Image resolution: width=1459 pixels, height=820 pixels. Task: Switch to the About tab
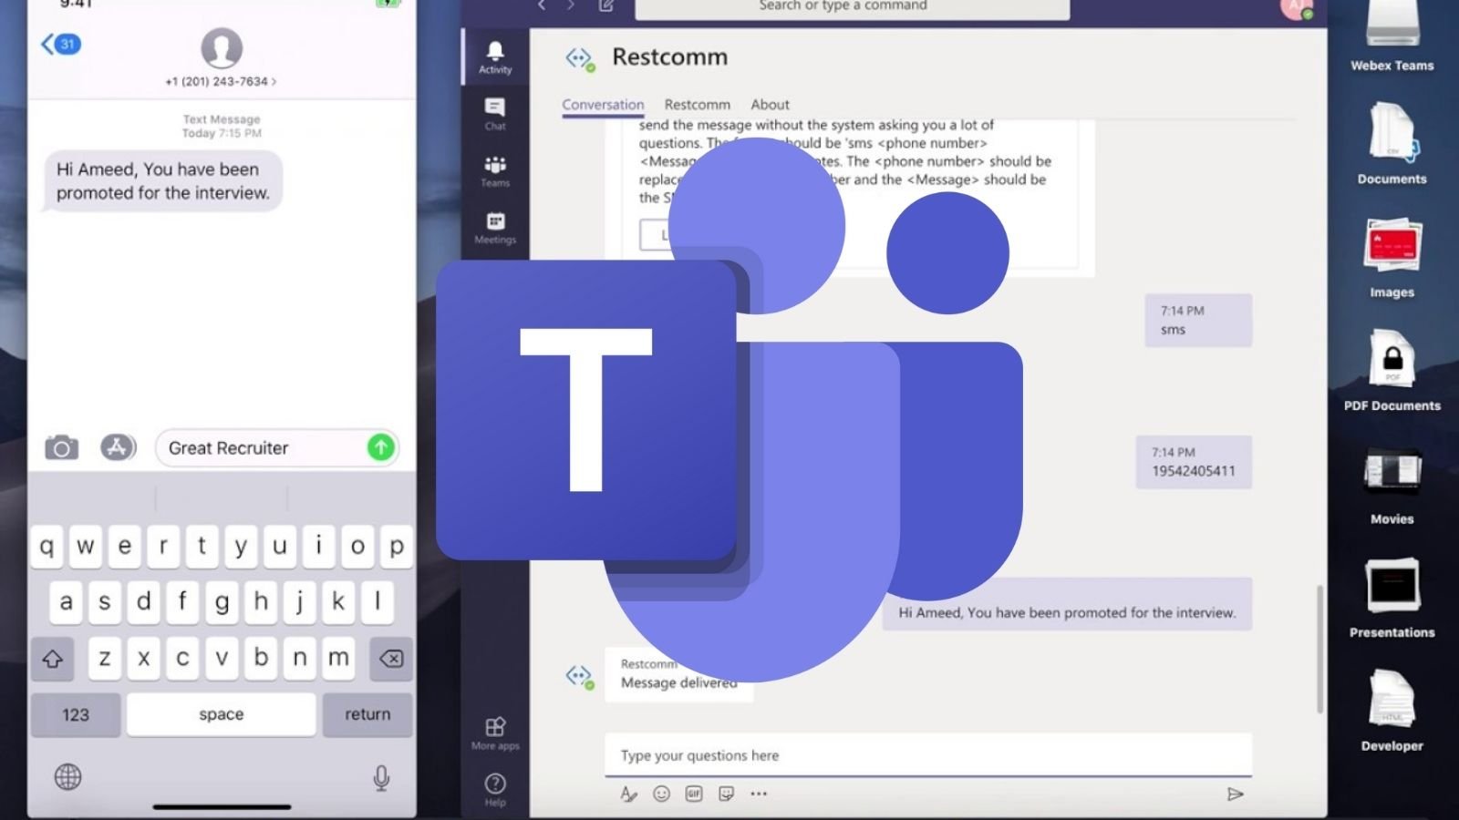click(x=771, y=105)
